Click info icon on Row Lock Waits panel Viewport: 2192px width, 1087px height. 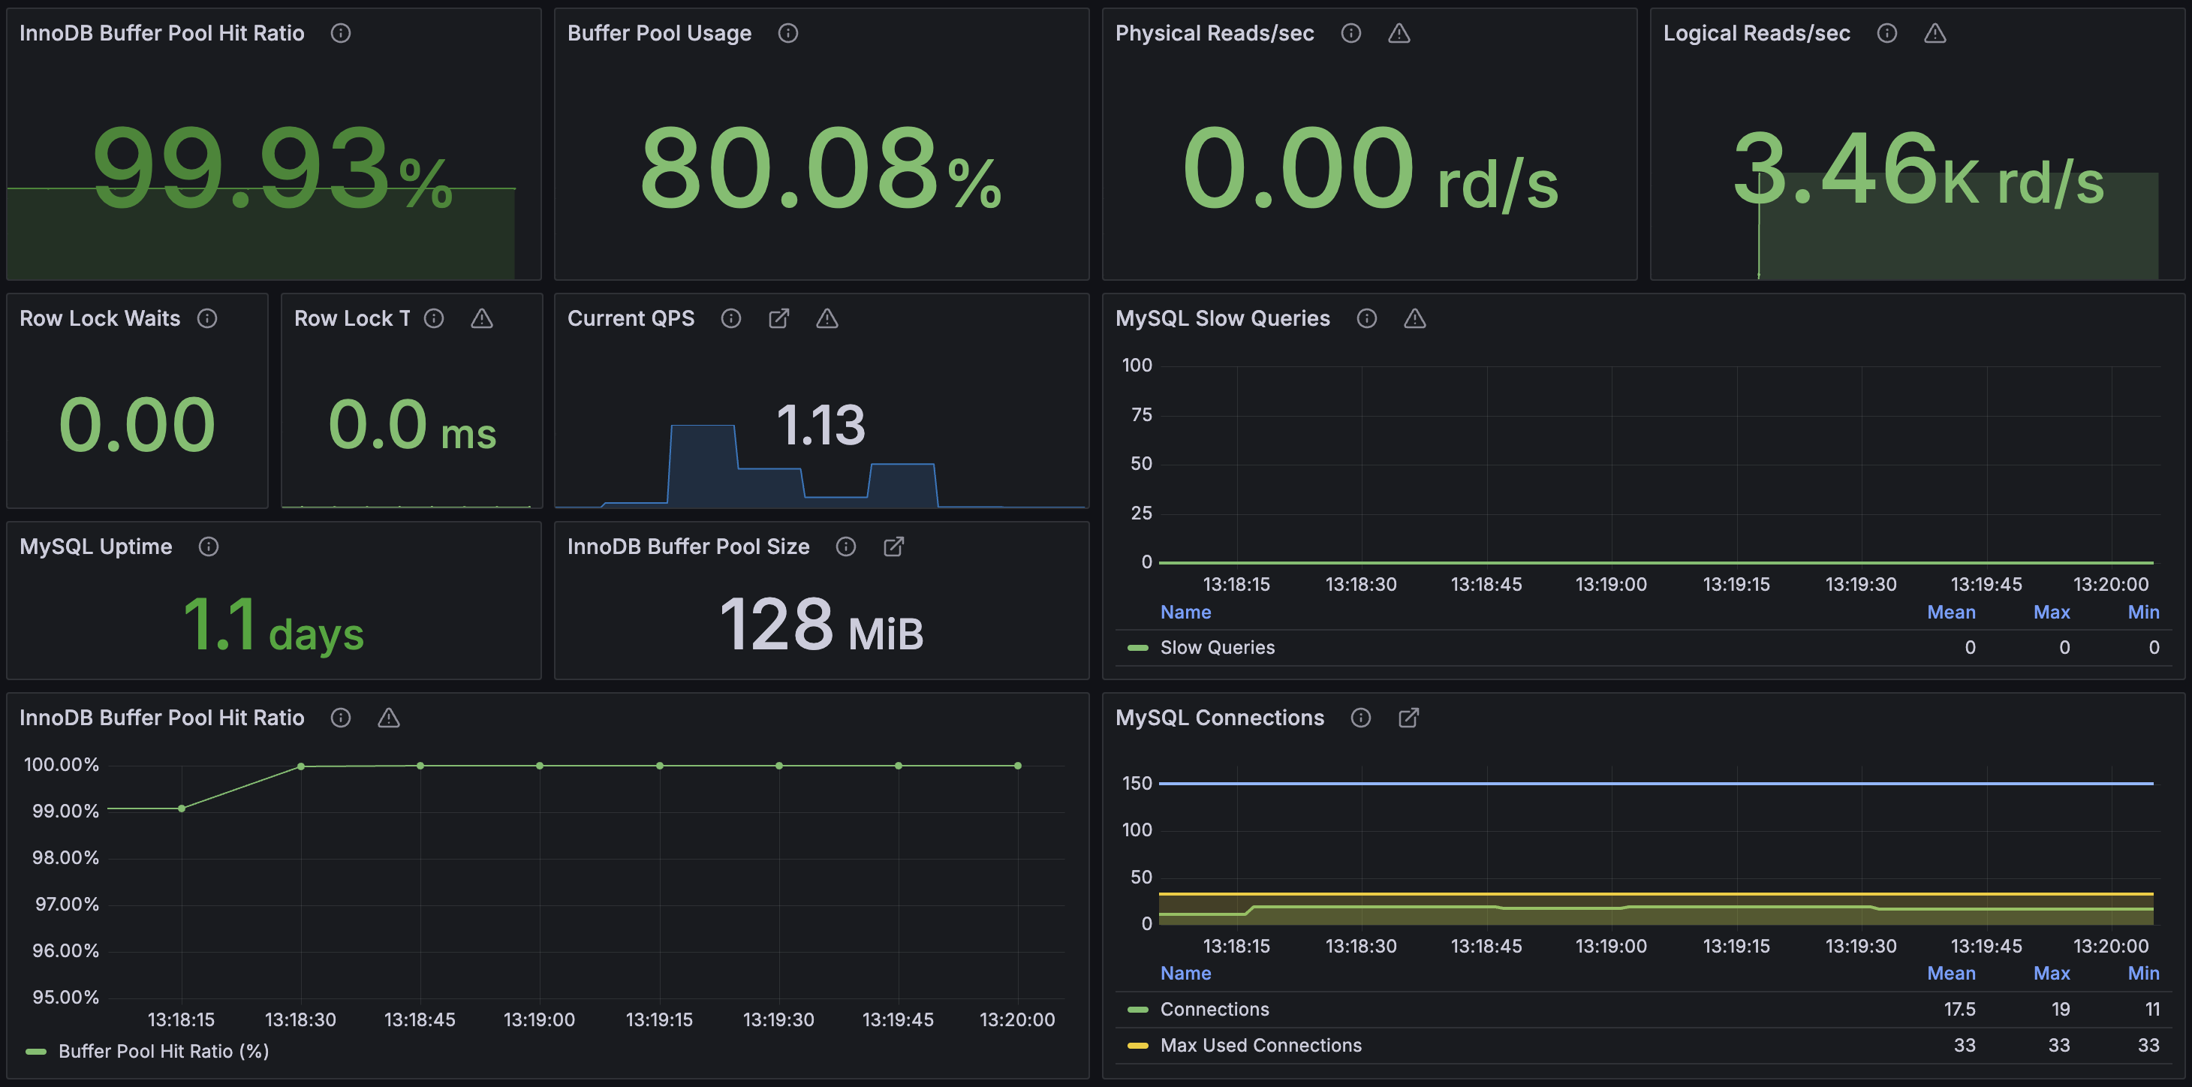click(x=206, y=318)
